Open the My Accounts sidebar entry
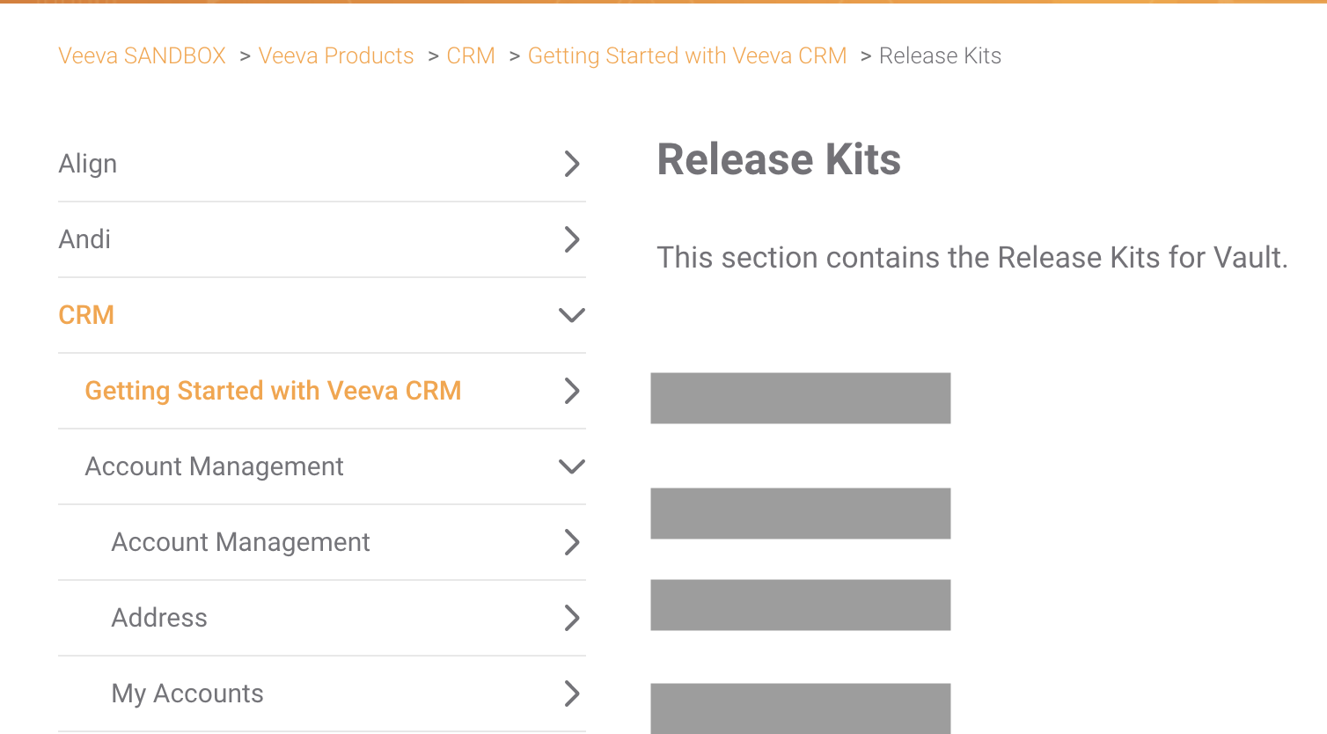 click(187, 694)
